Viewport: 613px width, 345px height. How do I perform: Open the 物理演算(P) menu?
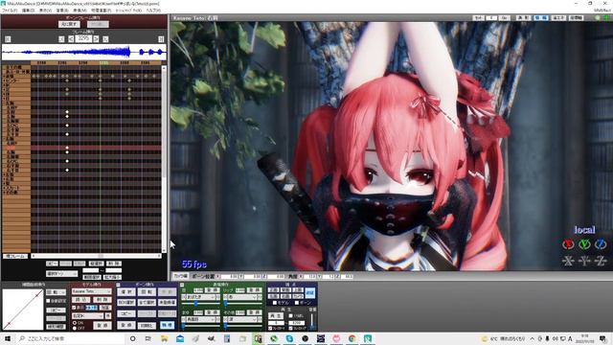101,11
